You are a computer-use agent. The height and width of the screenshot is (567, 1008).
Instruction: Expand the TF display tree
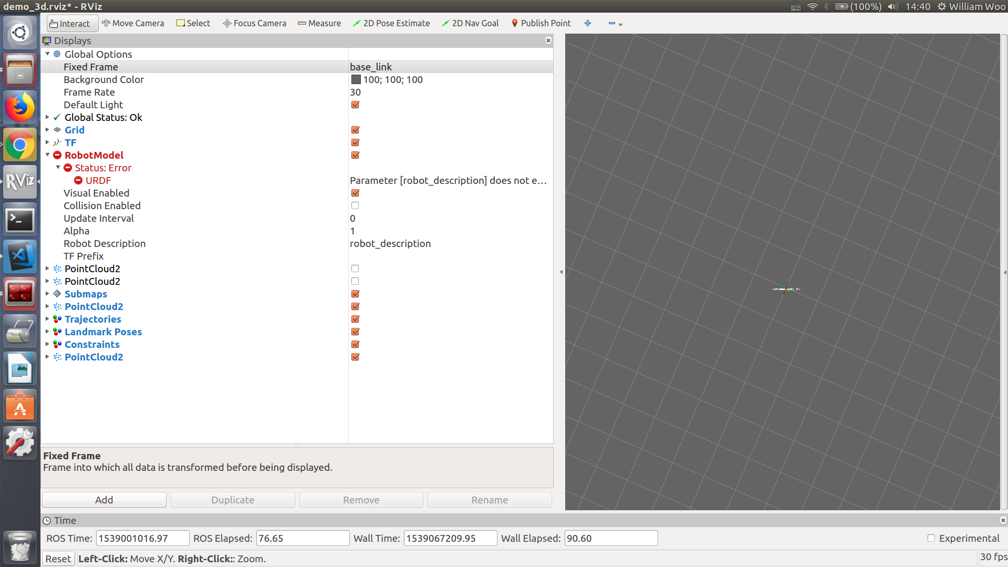(x=47, y=142)
